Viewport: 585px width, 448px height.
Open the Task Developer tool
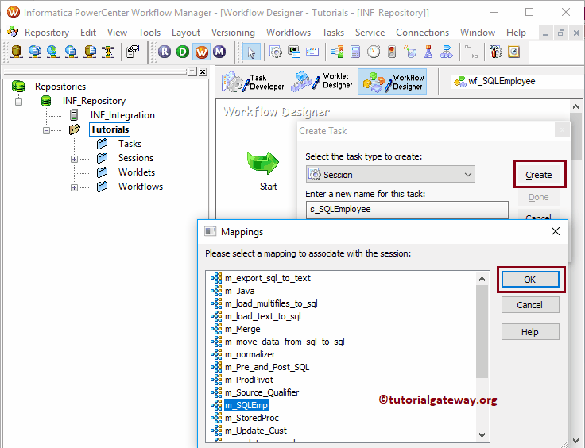click(254, 82)
